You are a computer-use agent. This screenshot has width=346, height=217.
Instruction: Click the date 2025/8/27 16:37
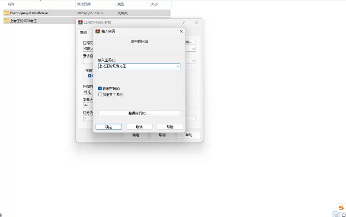click(x=90, y=13)
